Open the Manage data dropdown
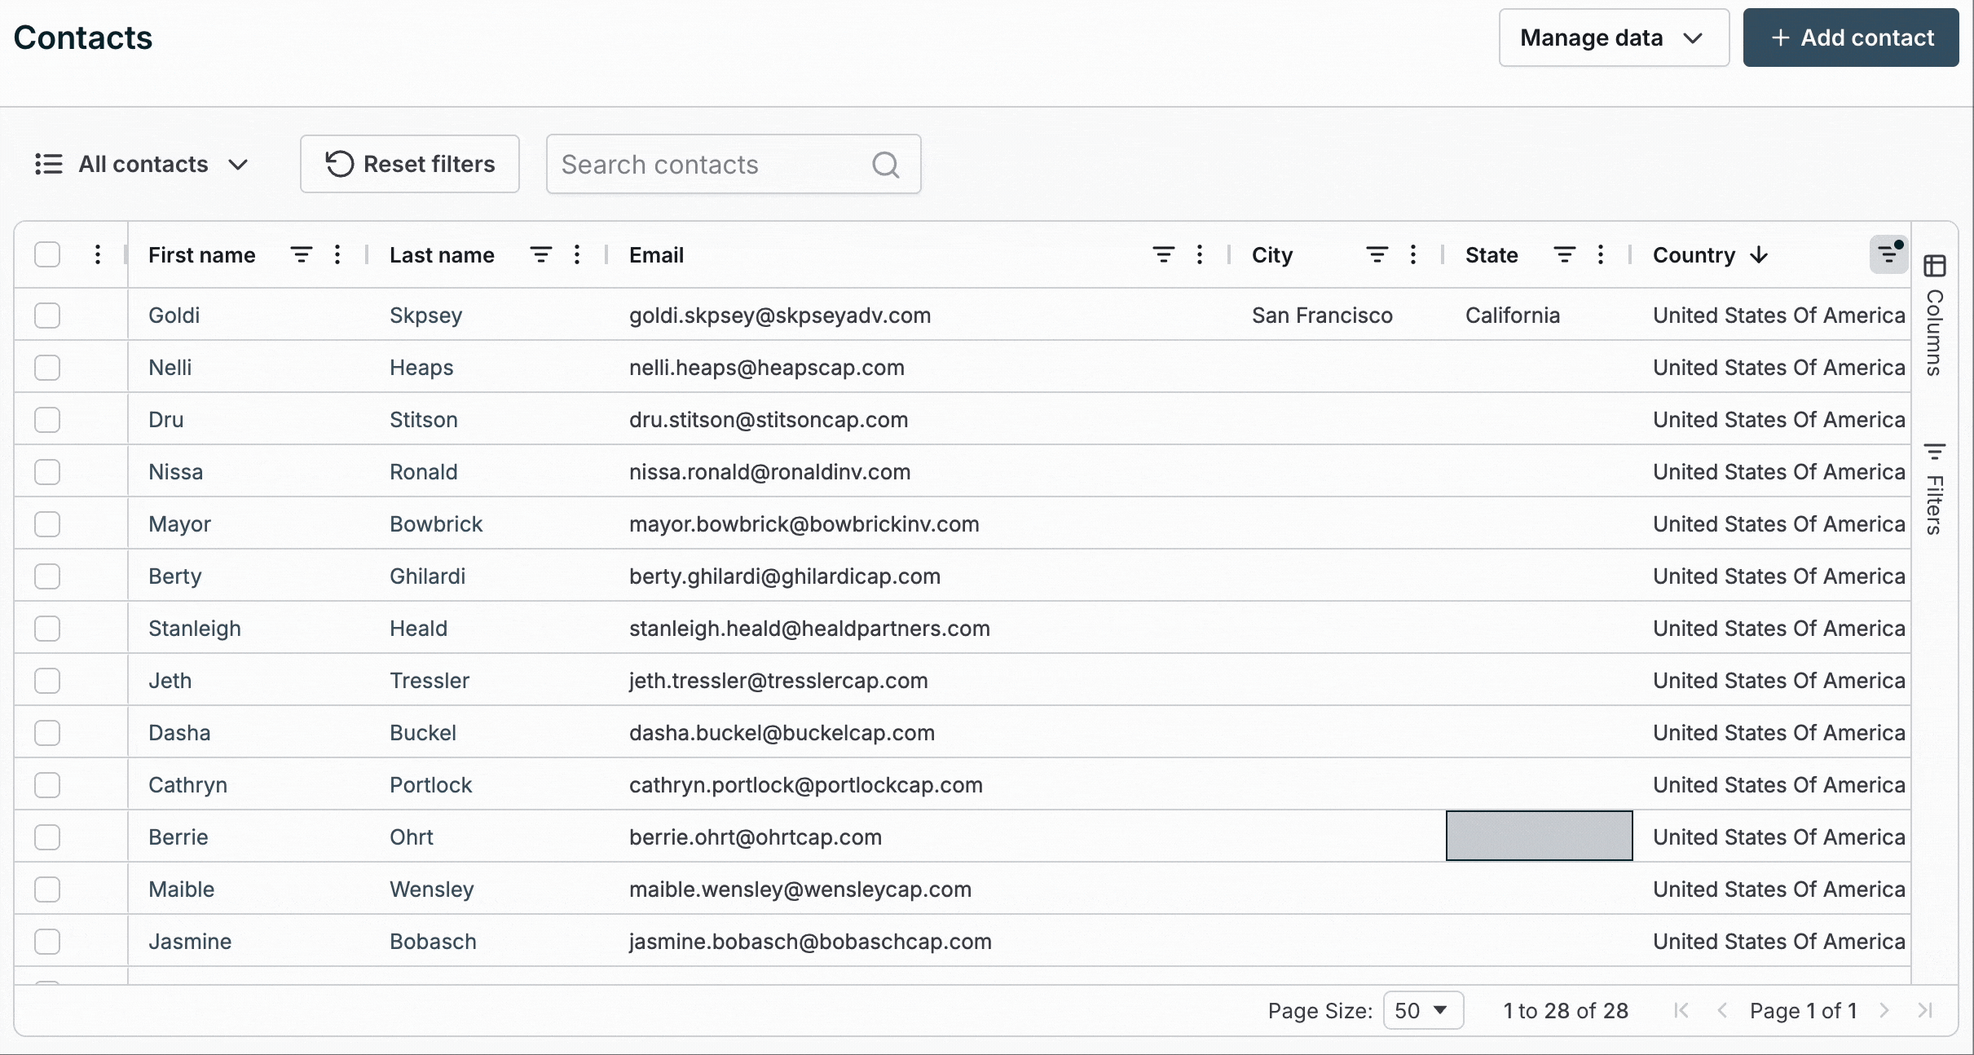This screenshot has width=1974, height=1055. pyautogui.click(x=1614, y=38)
